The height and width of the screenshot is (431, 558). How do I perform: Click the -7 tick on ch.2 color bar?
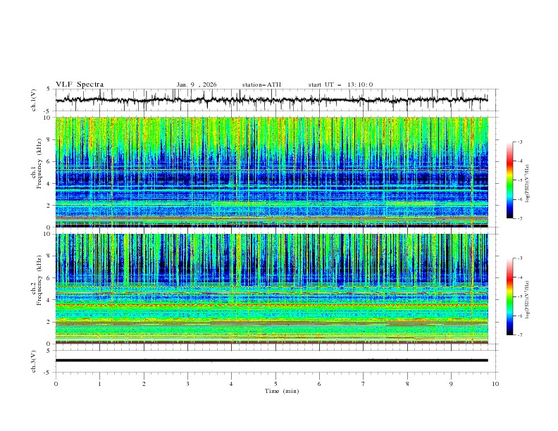519,335
